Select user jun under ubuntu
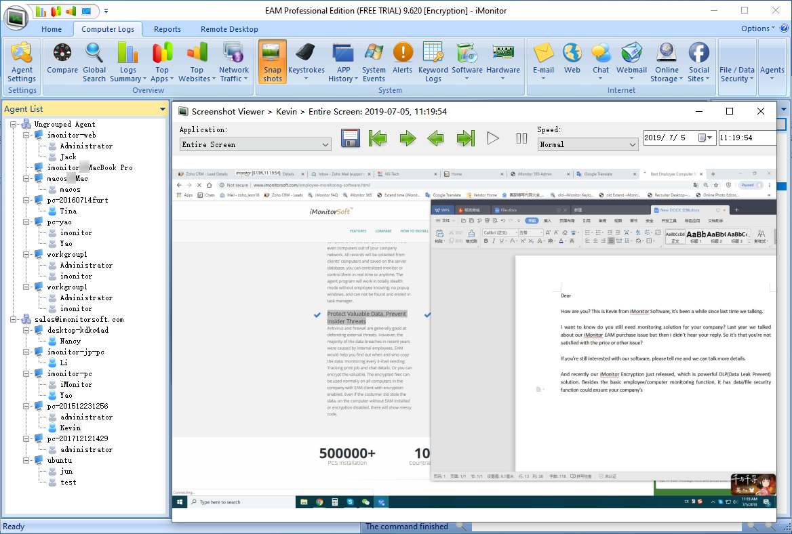792x534 pixels. pos(66,472)
